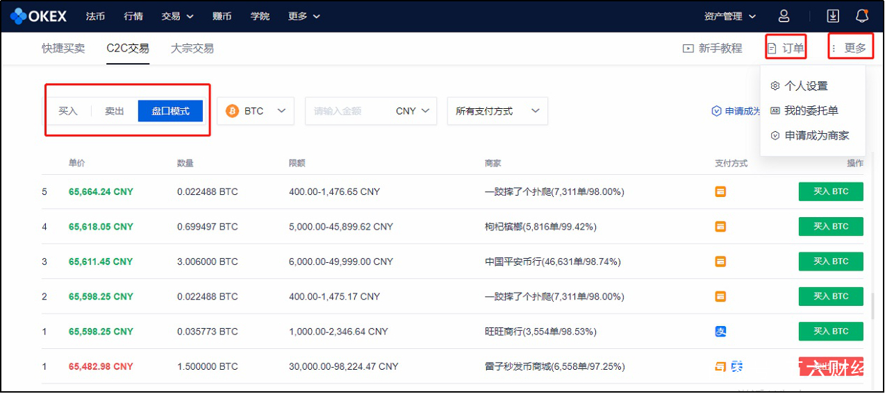Switch to the 快捷买卖 tab
885x394 pixels.
click(63, 49)
